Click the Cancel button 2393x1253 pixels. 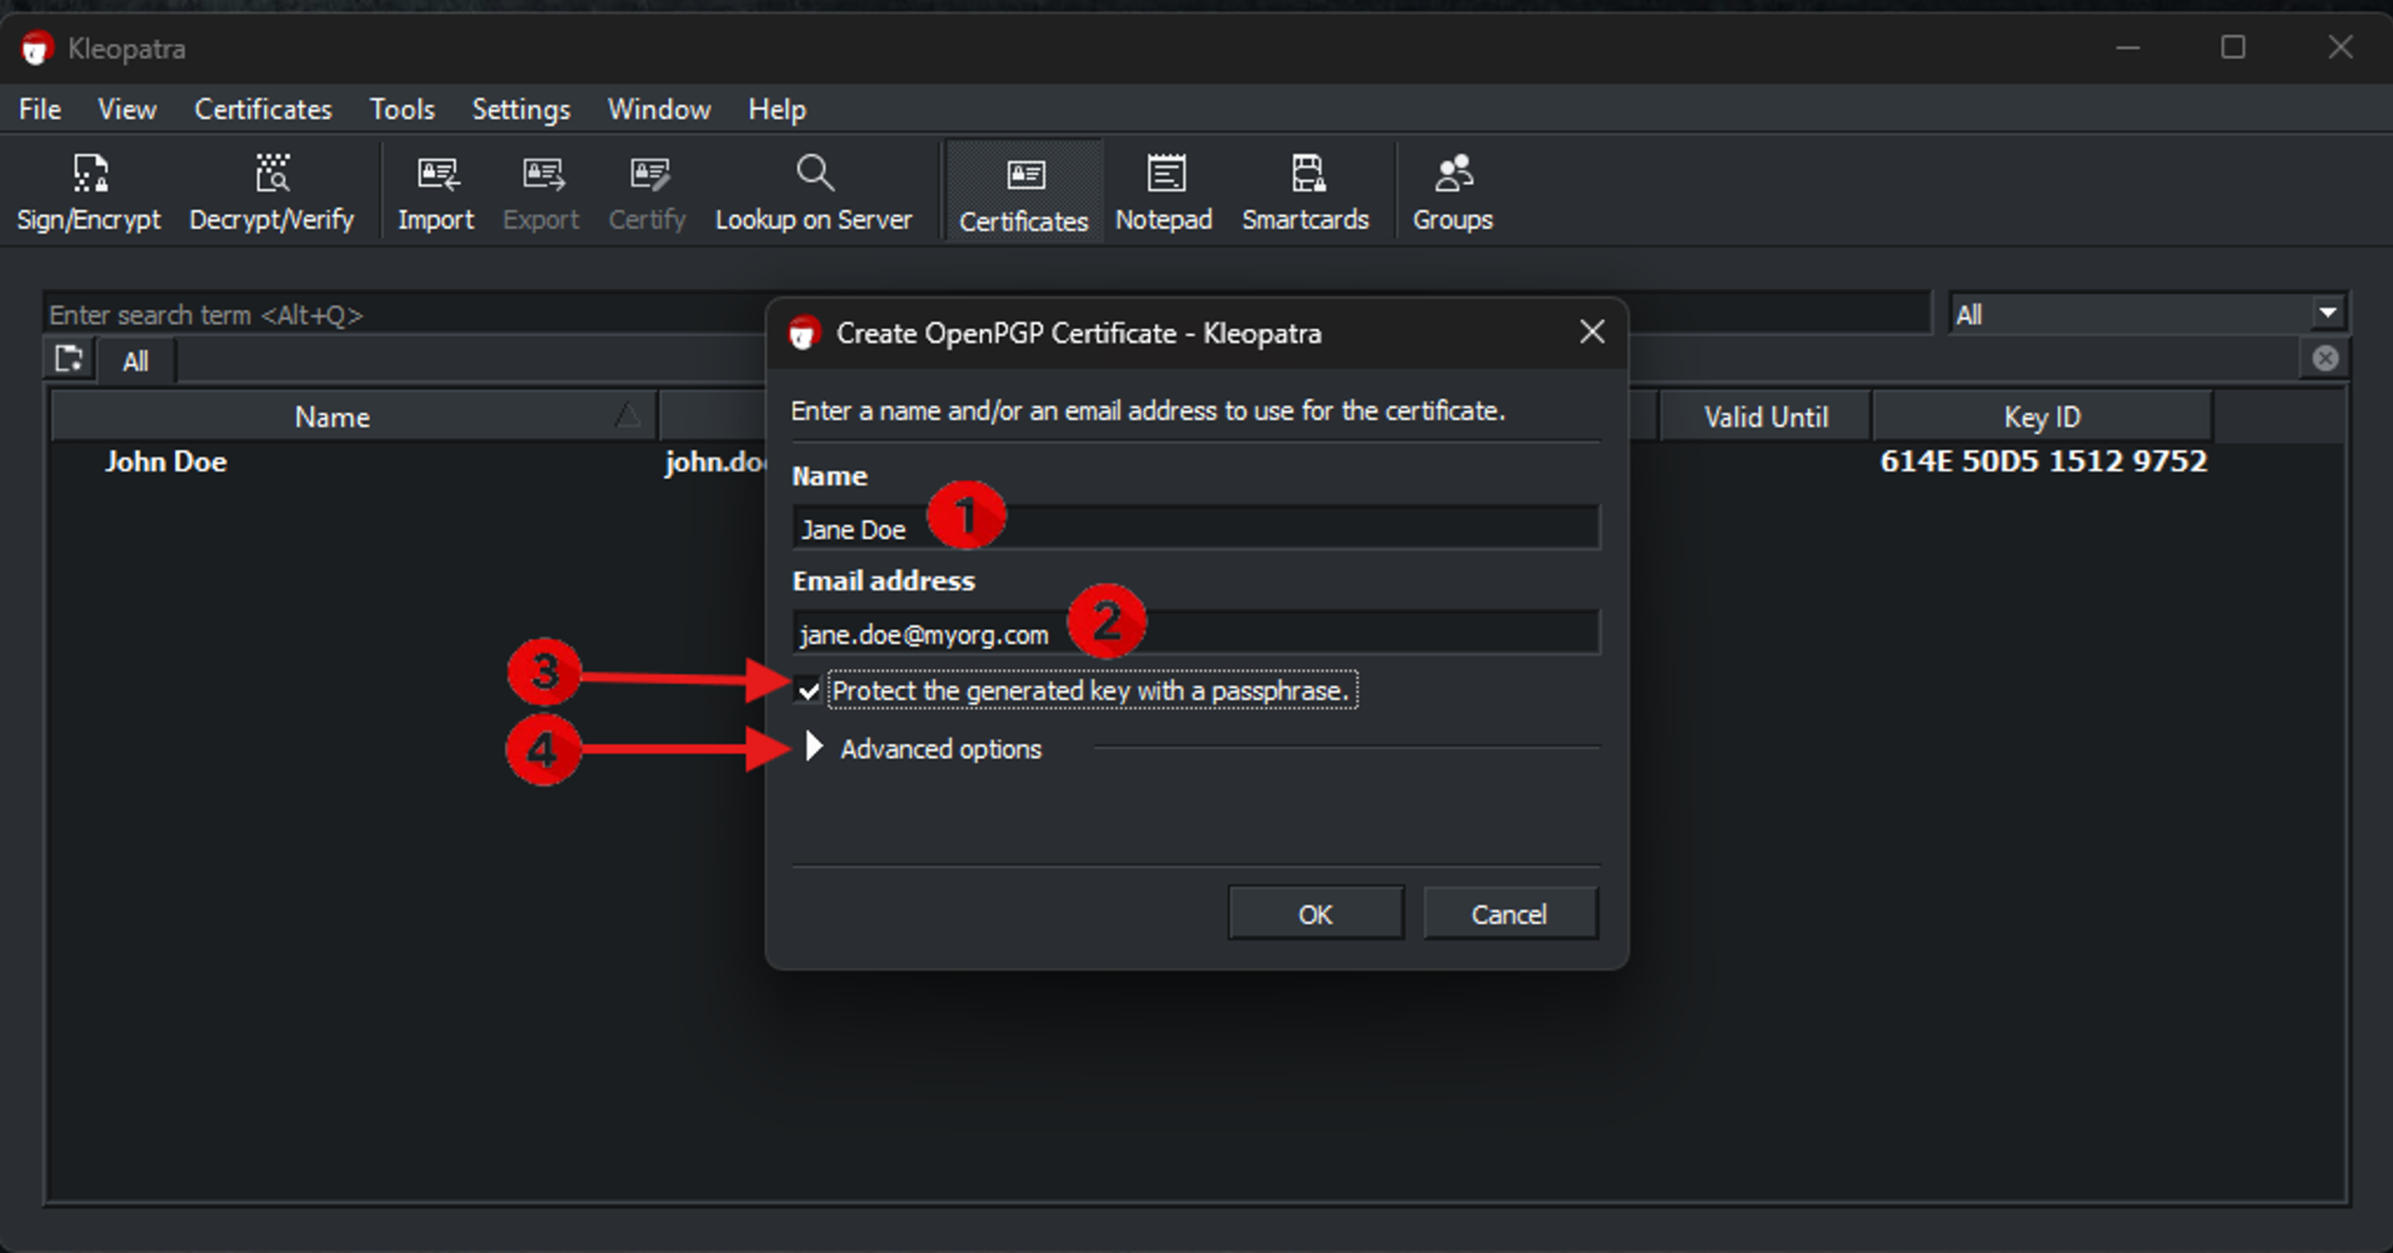(x=1510, y=914)
